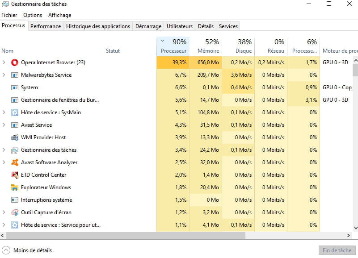Click the Task Manager title bar icon

(5, 4)
